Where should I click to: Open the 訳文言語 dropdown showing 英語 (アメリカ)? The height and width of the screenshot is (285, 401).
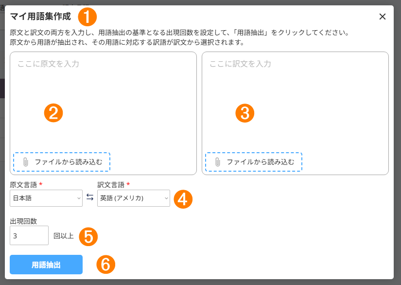[134, 198]
